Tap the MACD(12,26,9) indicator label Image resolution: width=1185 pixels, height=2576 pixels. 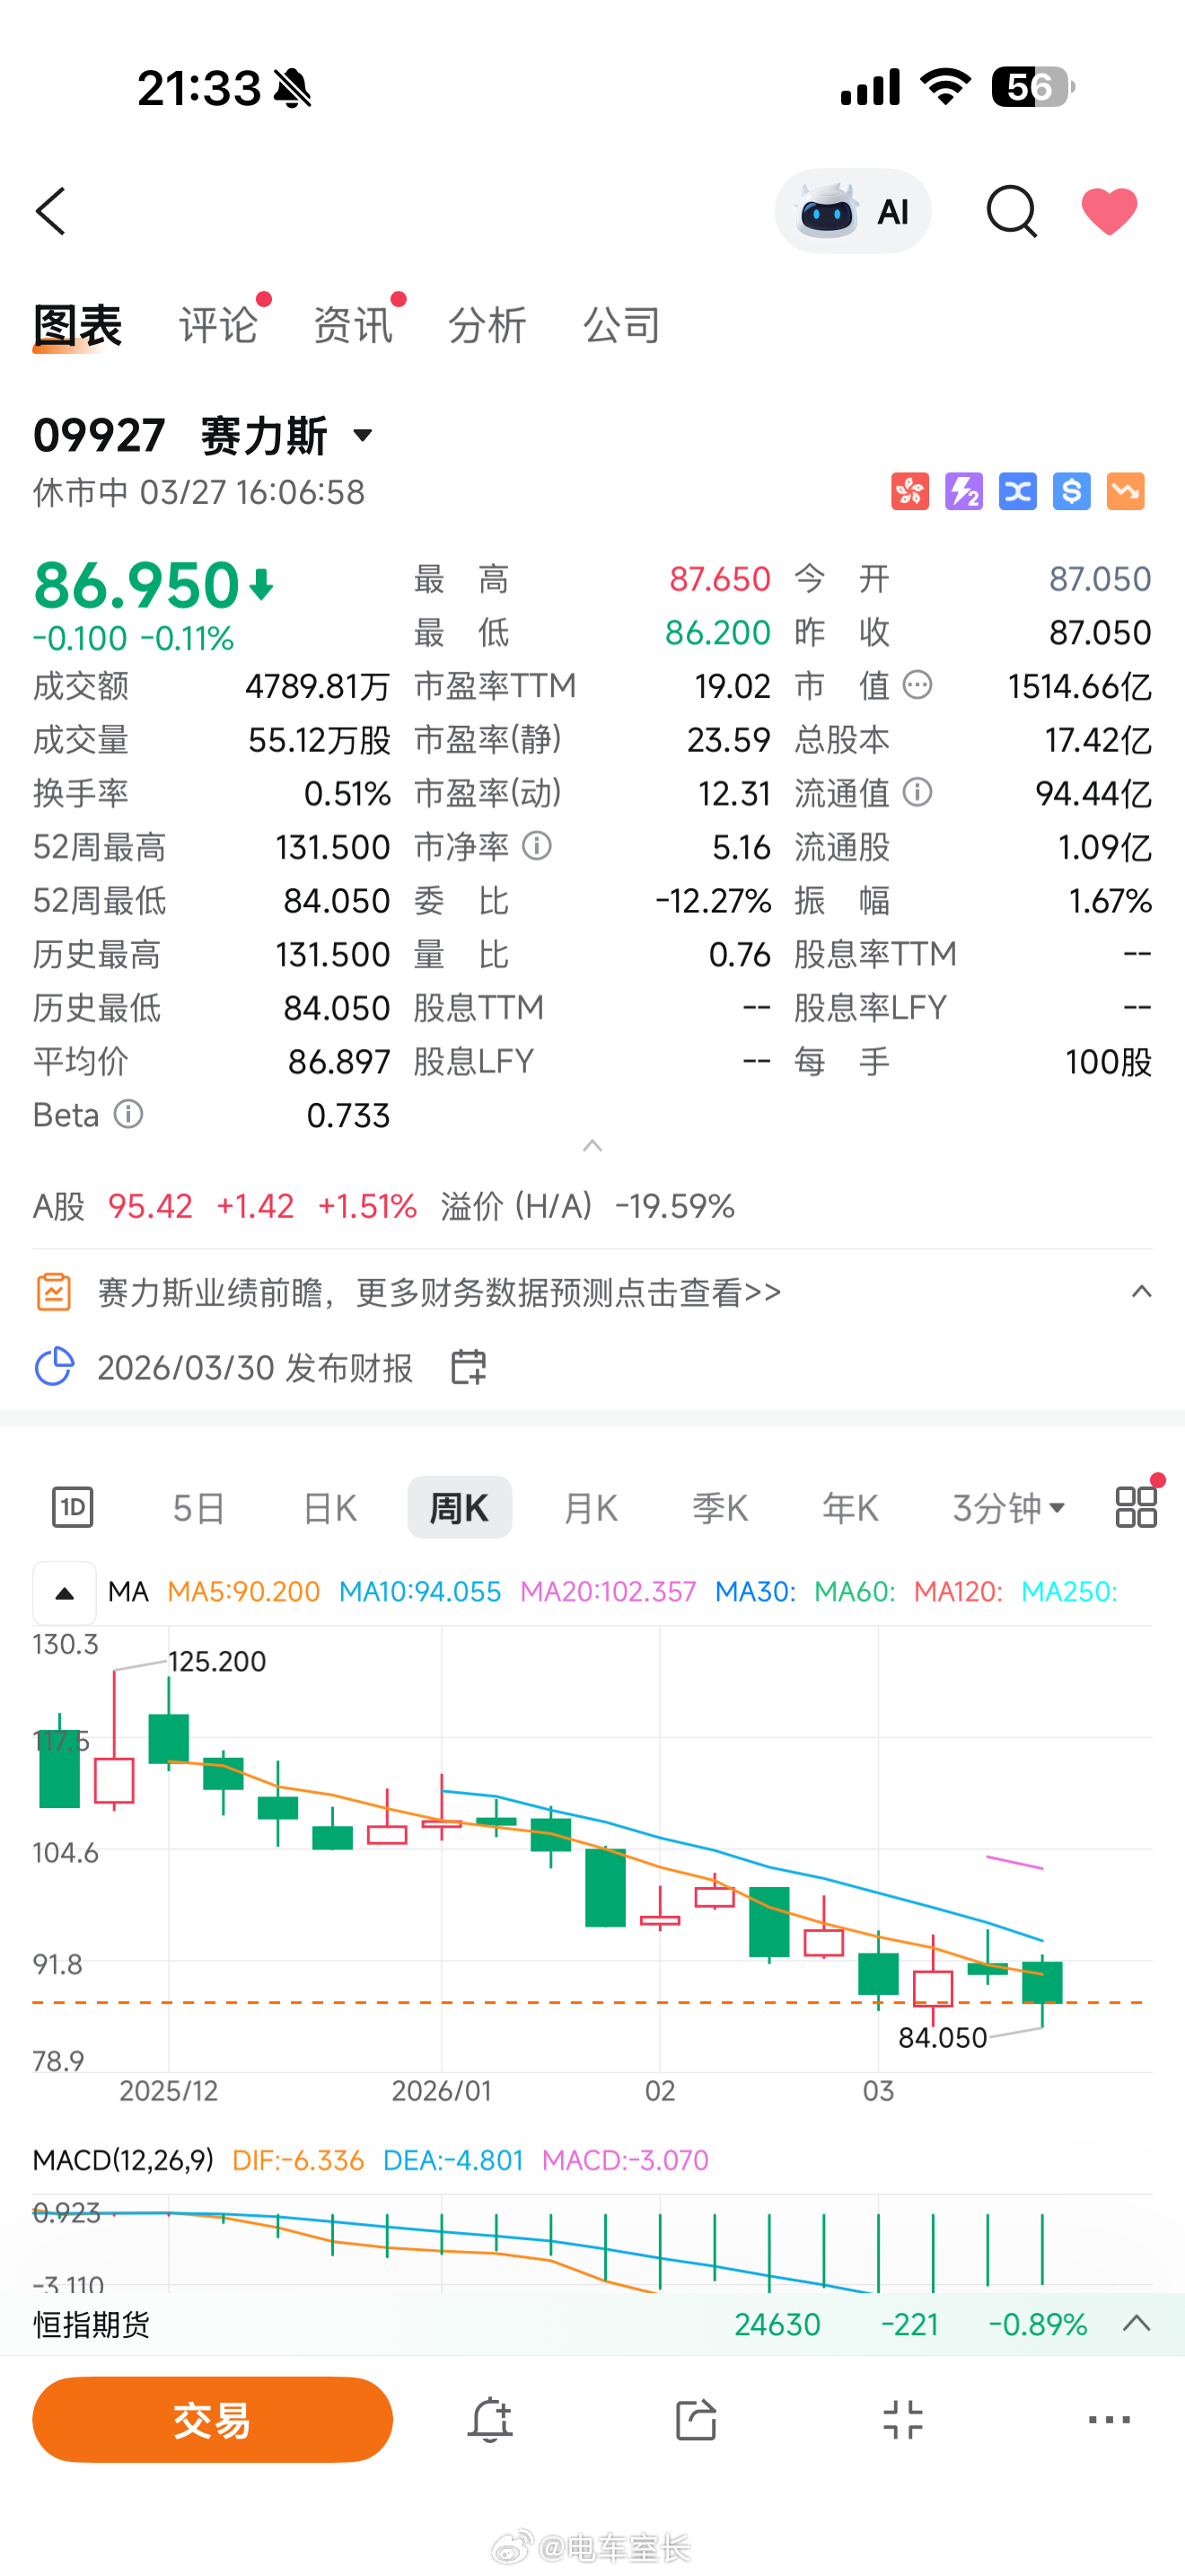click(x=123, y=2161)
